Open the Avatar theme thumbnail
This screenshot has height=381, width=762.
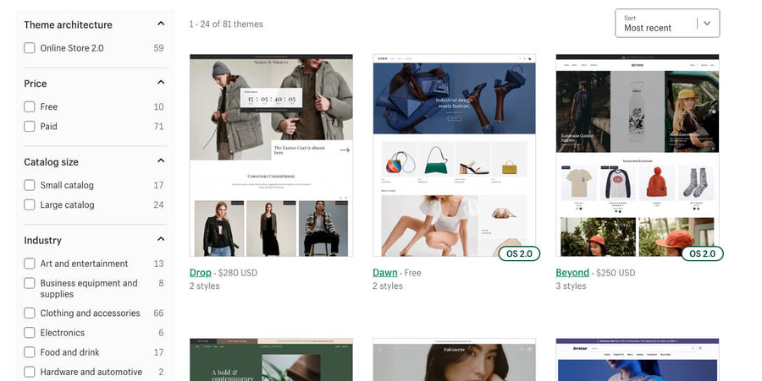[x=637, y=360]
